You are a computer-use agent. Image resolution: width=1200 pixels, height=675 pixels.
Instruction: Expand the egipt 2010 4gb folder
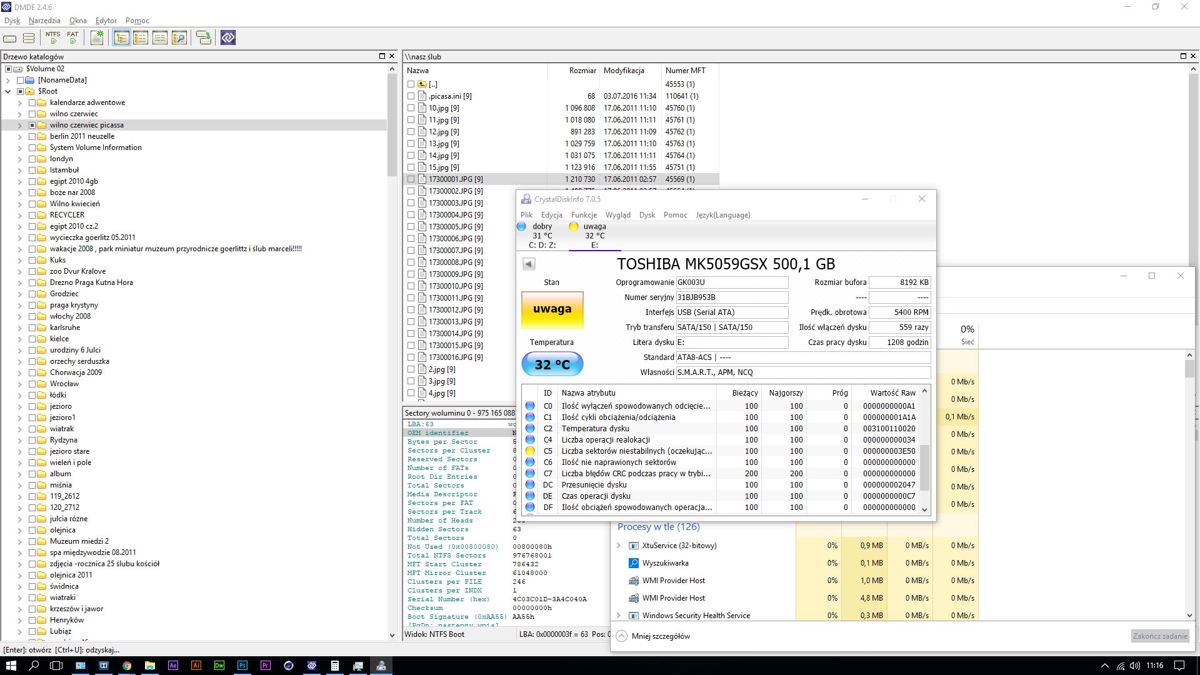(19, 181)
